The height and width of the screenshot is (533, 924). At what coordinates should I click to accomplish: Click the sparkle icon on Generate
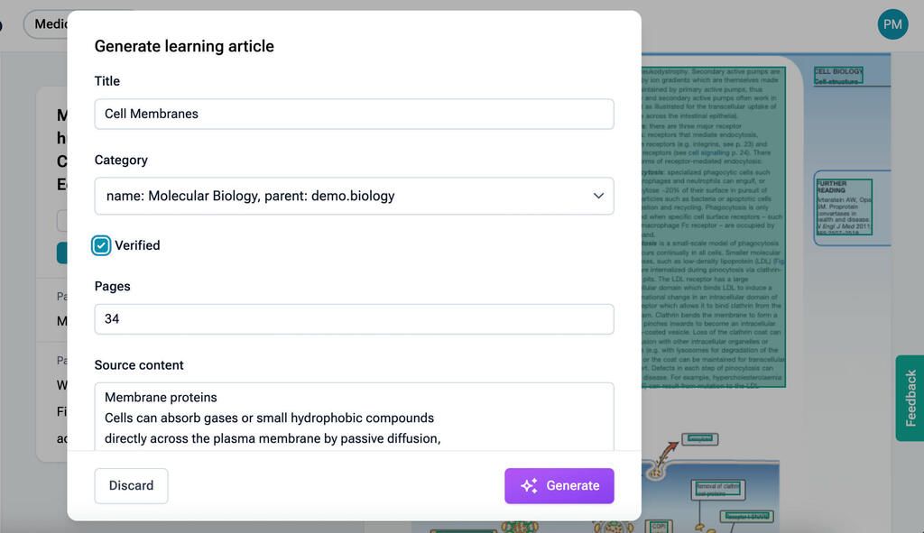click(529, 485)
